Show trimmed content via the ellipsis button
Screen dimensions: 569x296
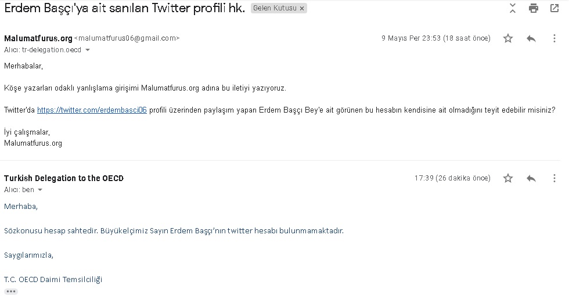[11, 291]
